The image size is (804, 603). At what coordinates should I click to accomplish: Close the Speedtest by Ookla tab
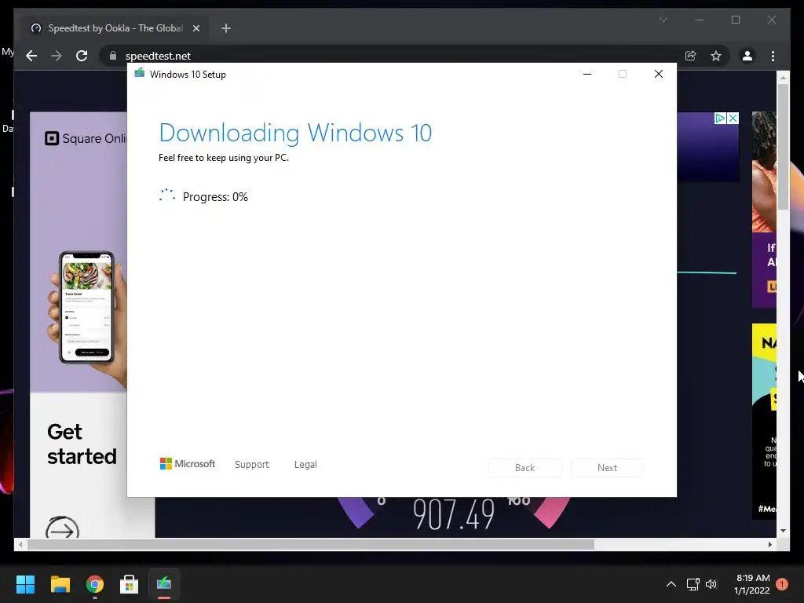tap(196, 28)
